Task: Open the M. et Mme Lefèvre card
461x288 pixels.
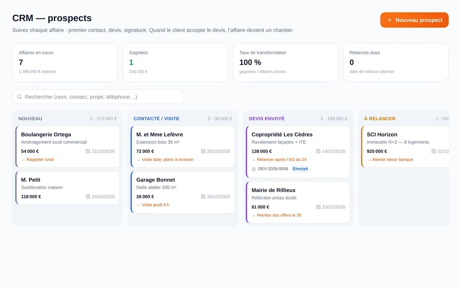Action: coord(183,147)
